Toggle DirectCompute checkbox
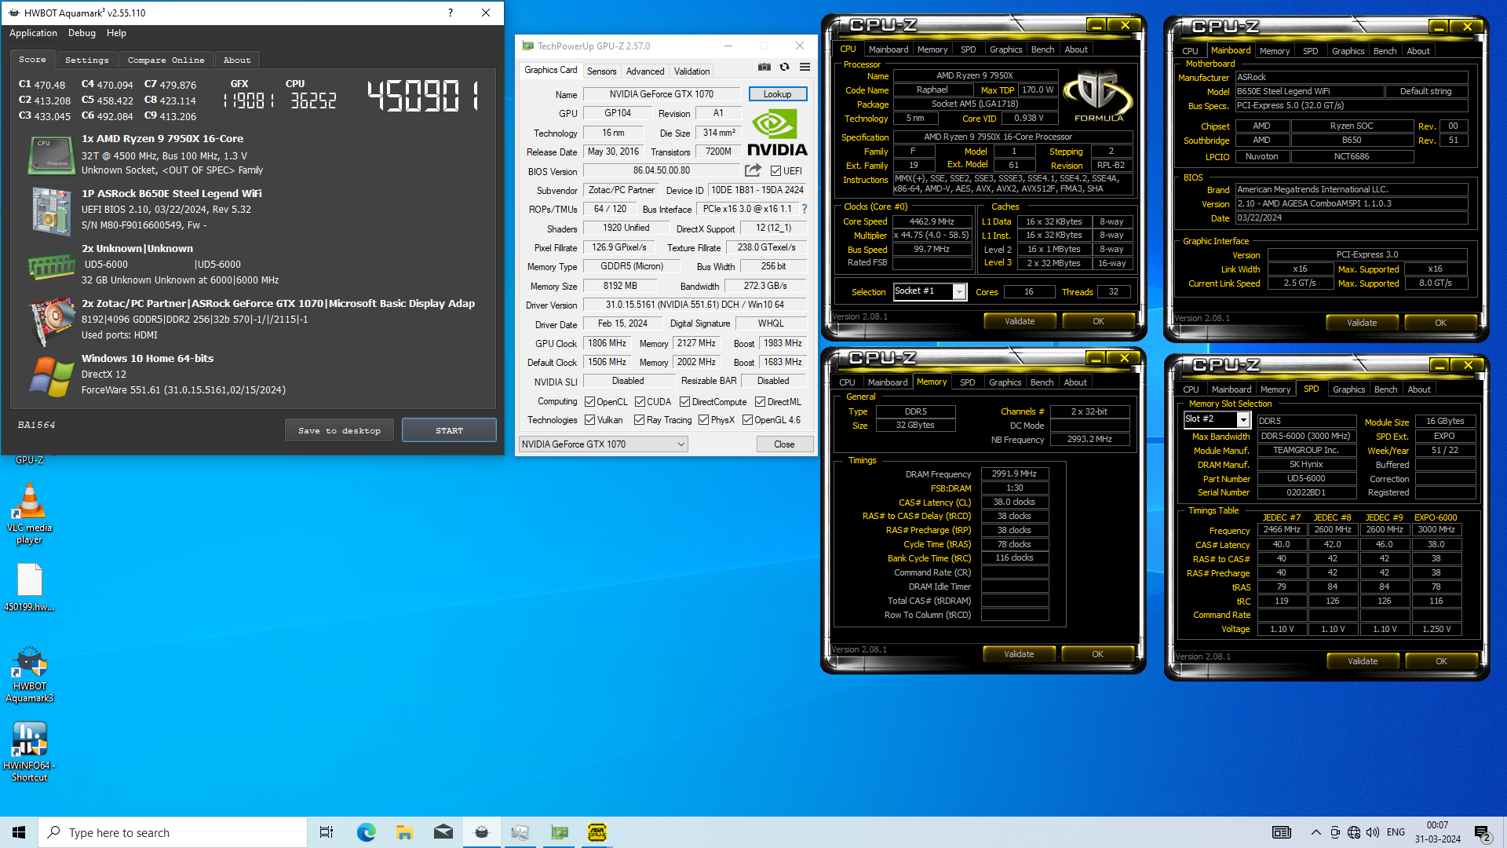1507x848 pixels. pos(684,402)
